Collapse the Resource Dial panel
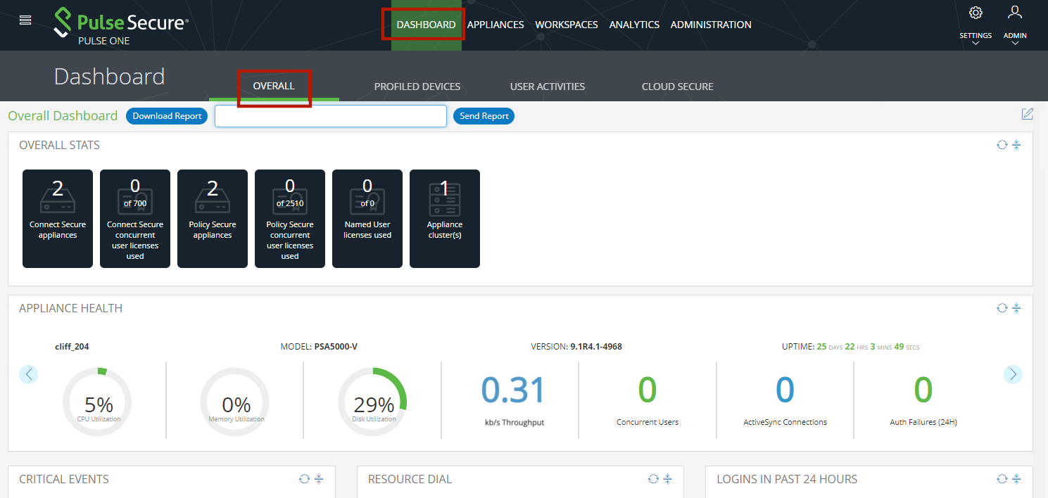This screenshot has width=1048, height=498. pyautogui.click(x=668, y=479)
